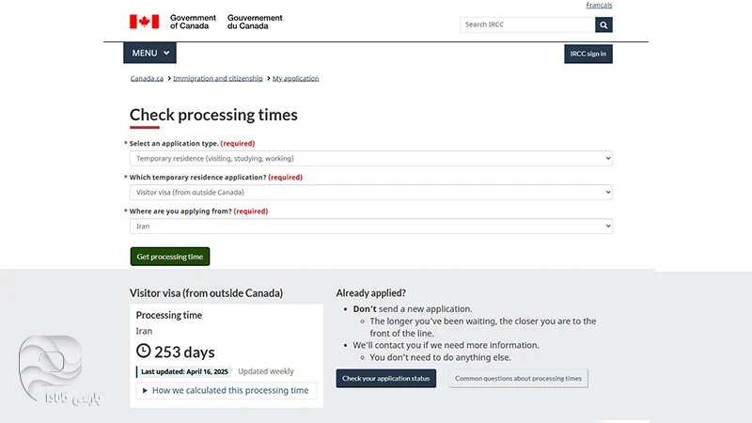Open the application type dropdown
Image resolution: width=752 pixels, height=423 pixels.
tap(370, 159)
